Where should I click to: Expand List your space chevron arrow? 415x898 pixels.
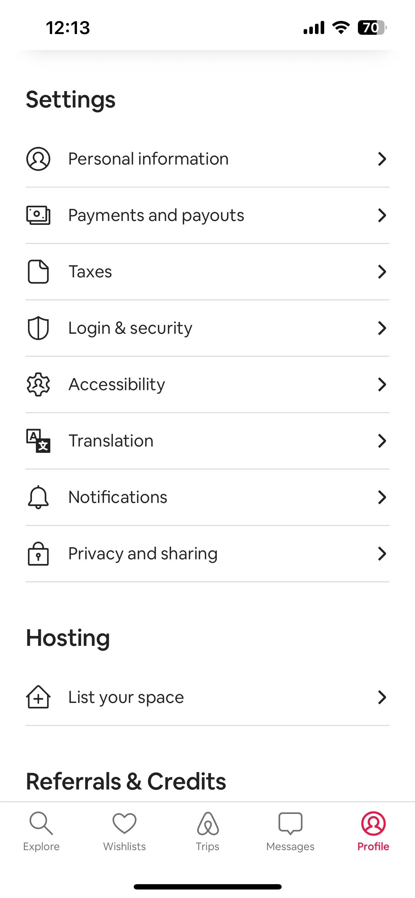[x=382, y=697]
